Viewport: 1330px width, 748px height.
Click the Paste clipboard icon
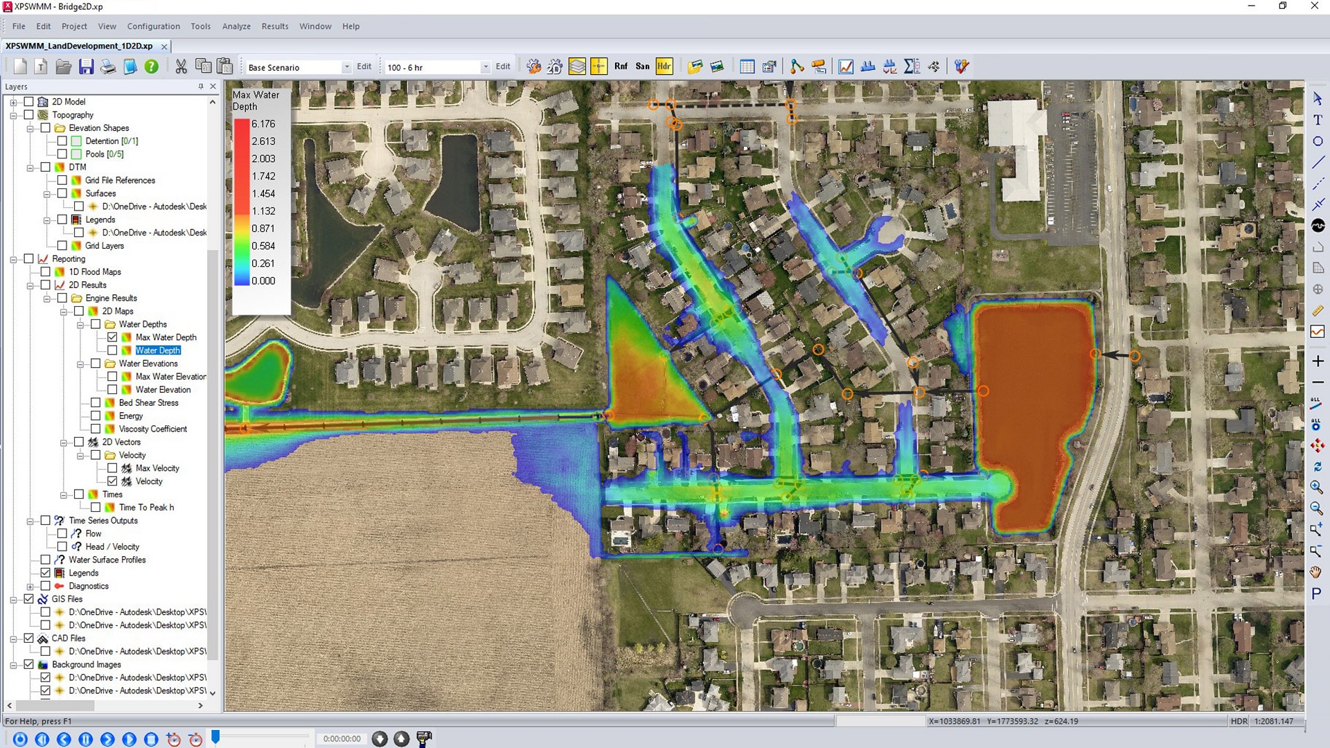click(224, 66)
